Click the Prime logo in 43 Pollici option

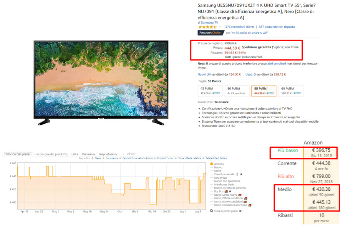coord(216,93)
